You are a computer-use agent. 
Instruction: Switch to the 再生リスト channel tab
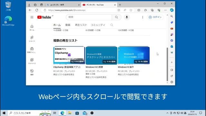click(x=81, y=25)
